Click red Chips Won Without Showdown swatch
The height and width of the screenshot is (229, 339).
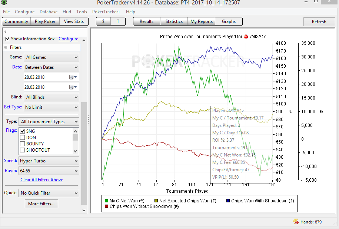tap(106, 206)
